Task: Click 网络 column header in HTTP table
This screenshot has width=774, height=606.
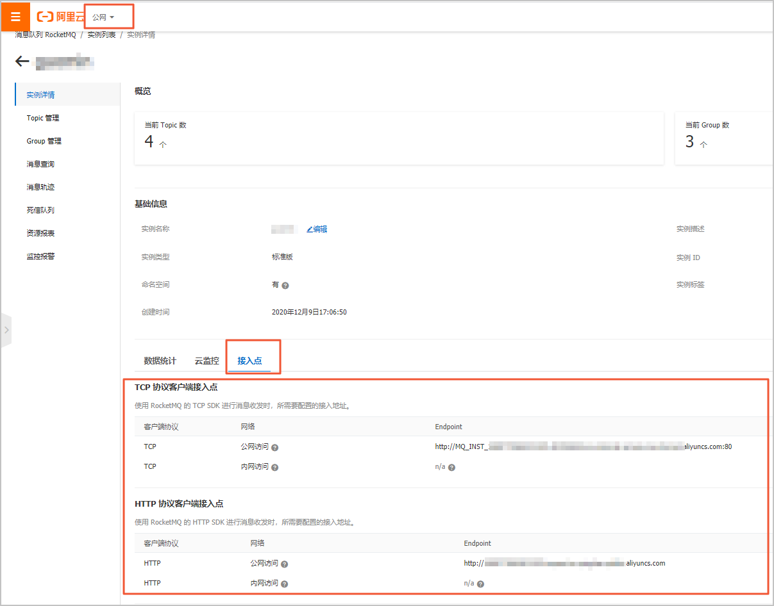Action: coord(257,543)
